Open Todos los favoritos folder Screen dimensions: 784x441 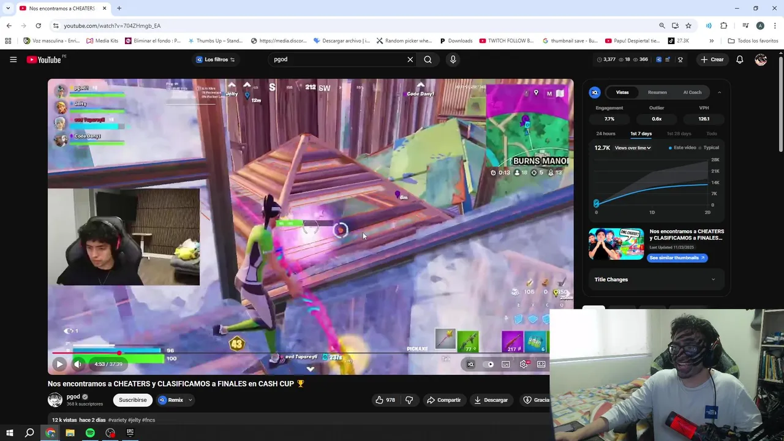[x=753, y=41]
